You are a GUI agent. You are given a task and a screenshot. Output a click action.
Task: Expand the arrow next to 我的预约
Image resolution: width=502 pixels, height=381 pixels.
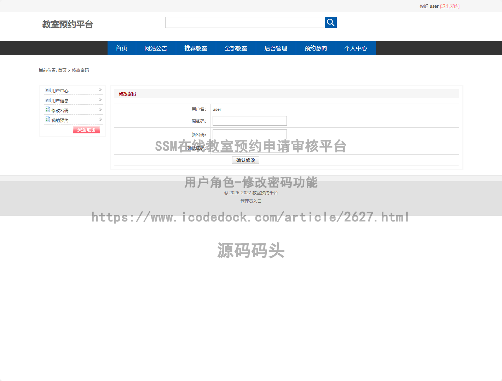(x=101, y=120)
